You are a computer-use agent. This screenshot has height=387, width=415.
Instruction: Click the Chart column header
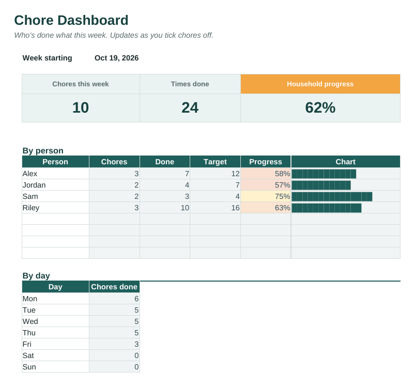346,162
